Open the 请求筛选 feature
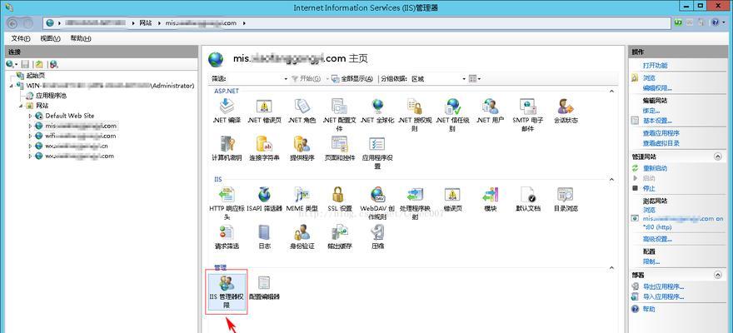This screenshot has width=733, height=333. coord(227,236)
